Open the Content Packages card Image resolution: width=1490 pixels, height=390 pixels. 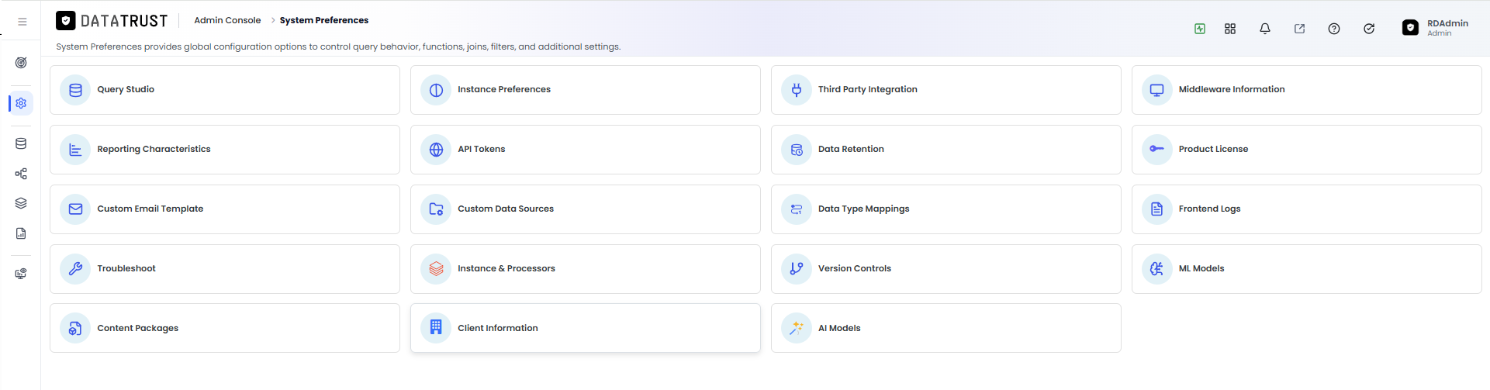[225, 329]
